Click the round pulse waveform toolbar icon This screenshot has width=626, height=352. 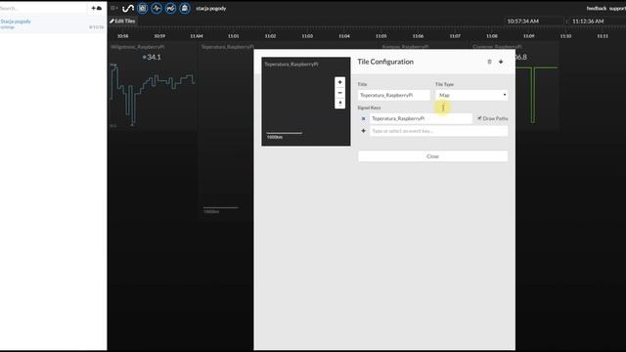(156, 9)
